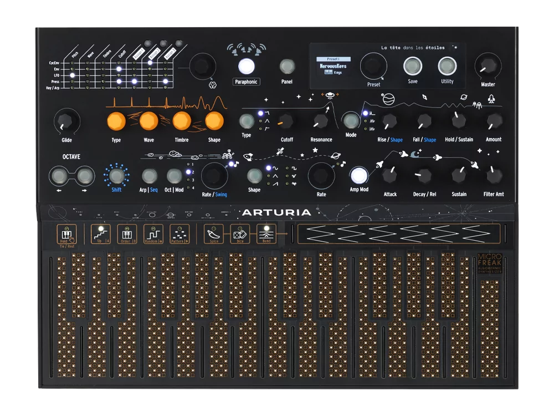Click the Preset encoder knob
Image resolution: width=554 pixels, height=416 pixels.
coord(373,66)
